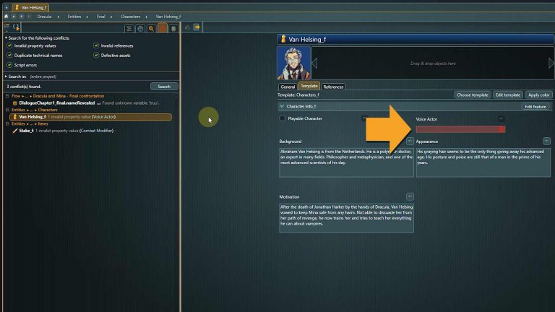Collapse the Flow conflict group
555x312 pixels.
pos(7,96)
